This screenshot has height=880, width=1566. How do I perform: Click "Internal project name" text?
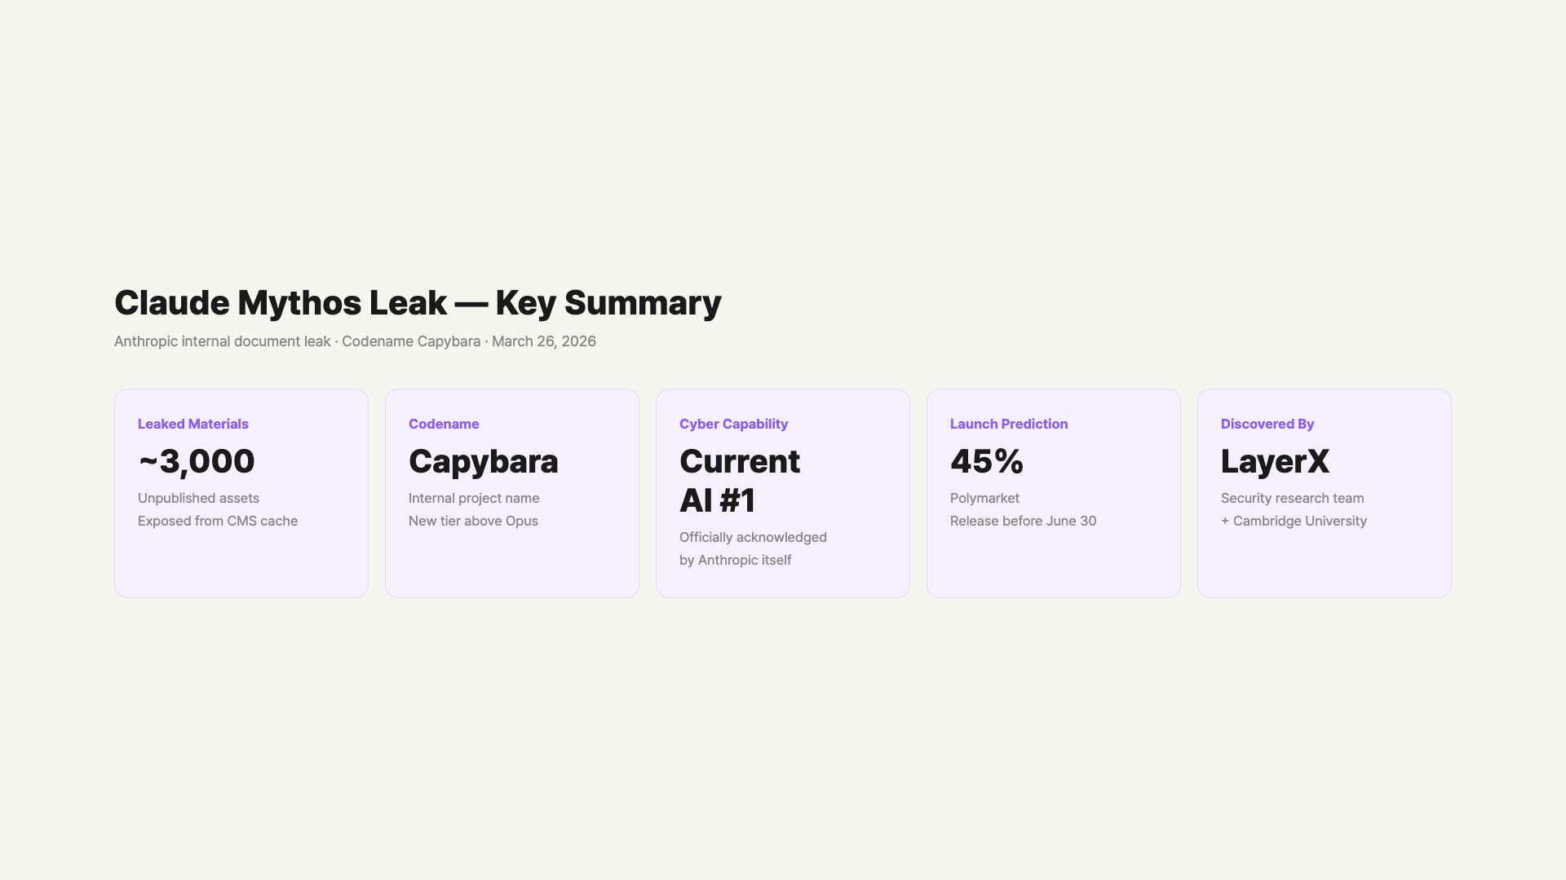474,498
